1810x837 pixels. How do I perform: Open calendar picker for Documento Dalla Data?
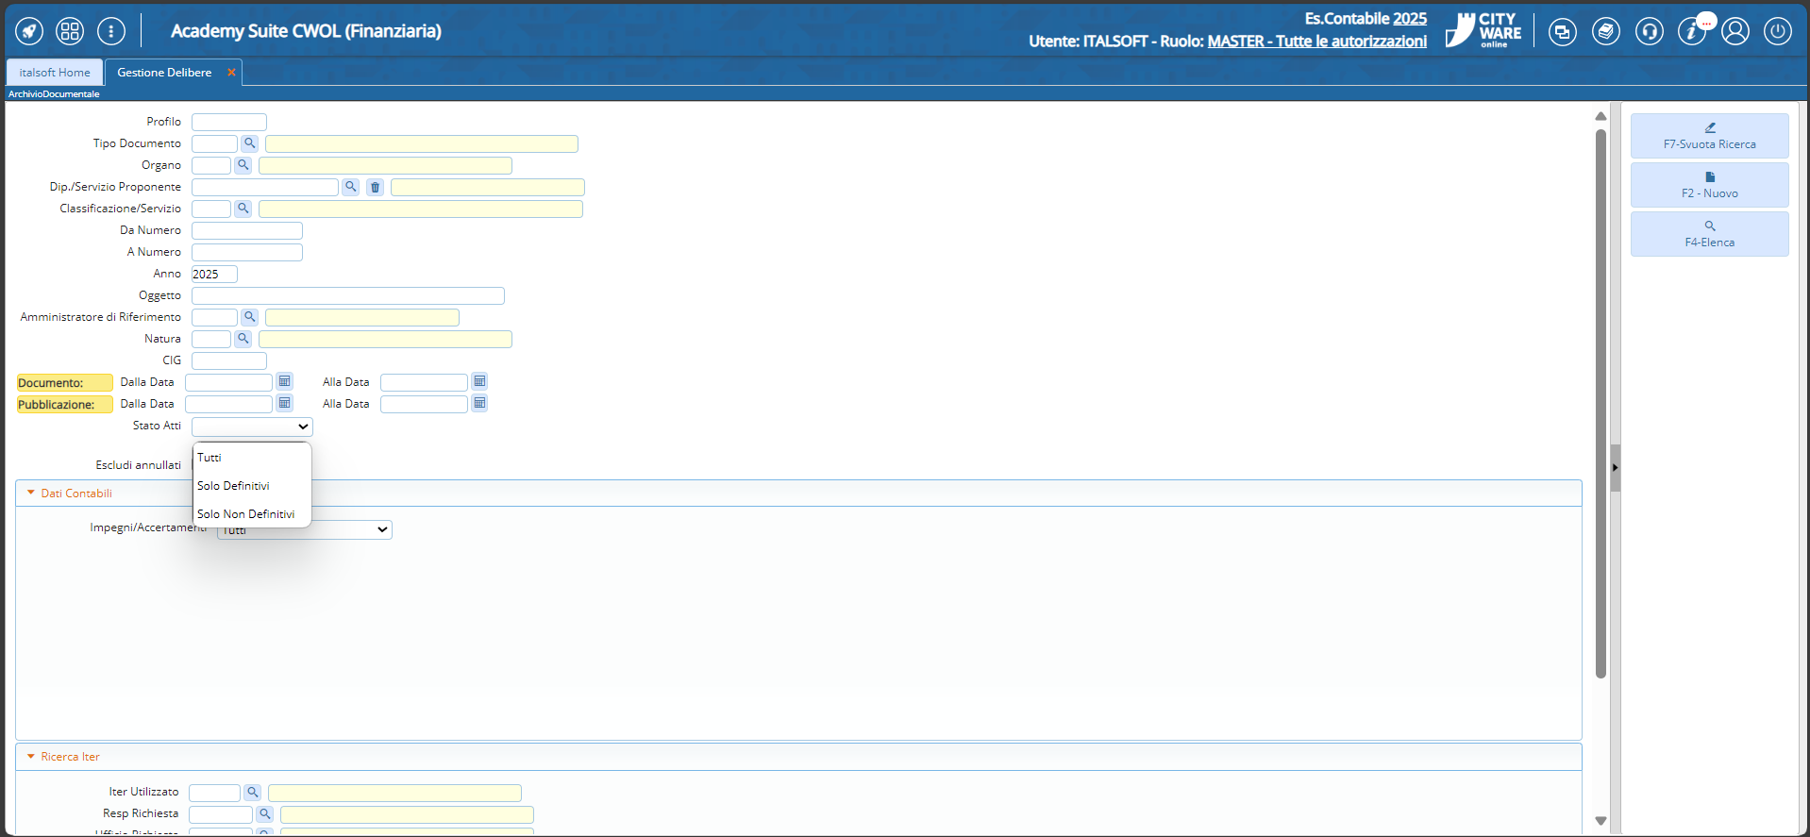[284, 381]
